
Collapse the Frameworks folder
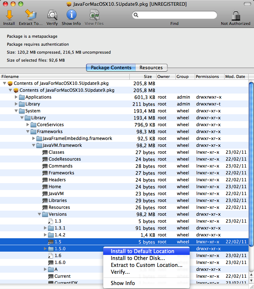pyautogui.click(x=28, y=131)
